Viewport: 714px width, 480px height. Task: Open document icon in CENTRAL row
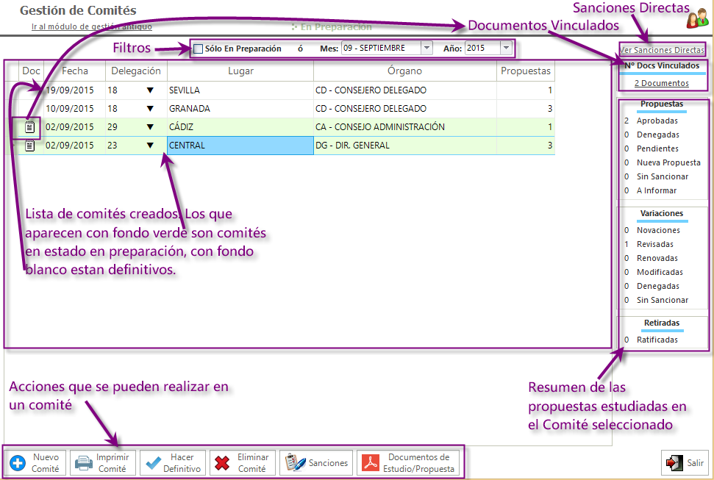(x=29, y=146)
